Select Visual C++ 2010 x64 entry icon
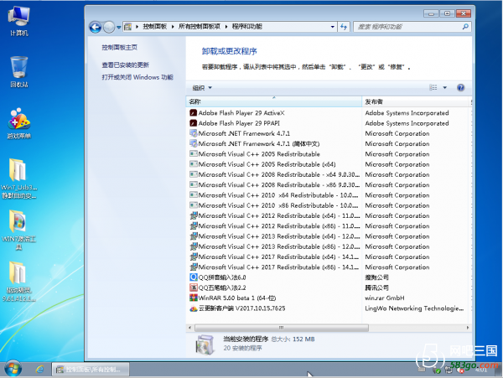The width and height of the screenshot is (503, 378). click(193, 195)
